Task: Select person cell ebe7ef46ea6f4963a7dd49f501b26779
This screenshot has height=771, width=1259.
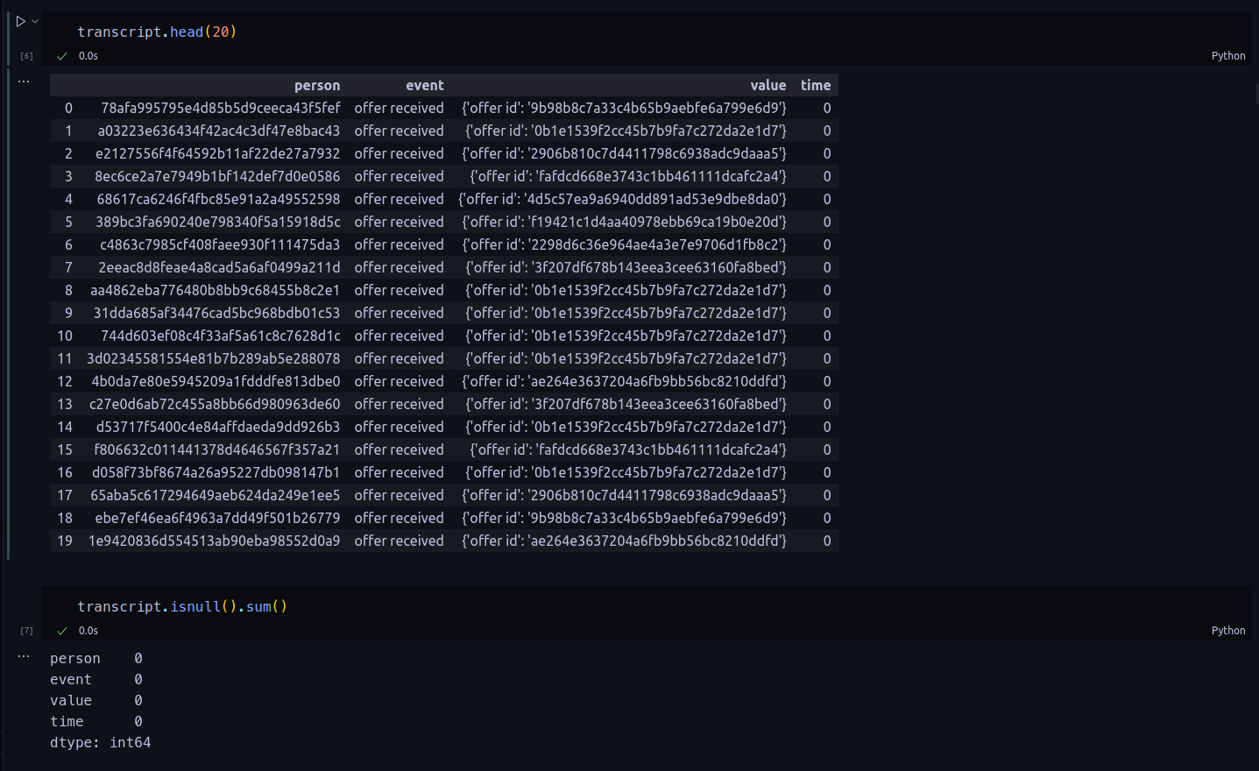Action: click(x=217, y=518)
